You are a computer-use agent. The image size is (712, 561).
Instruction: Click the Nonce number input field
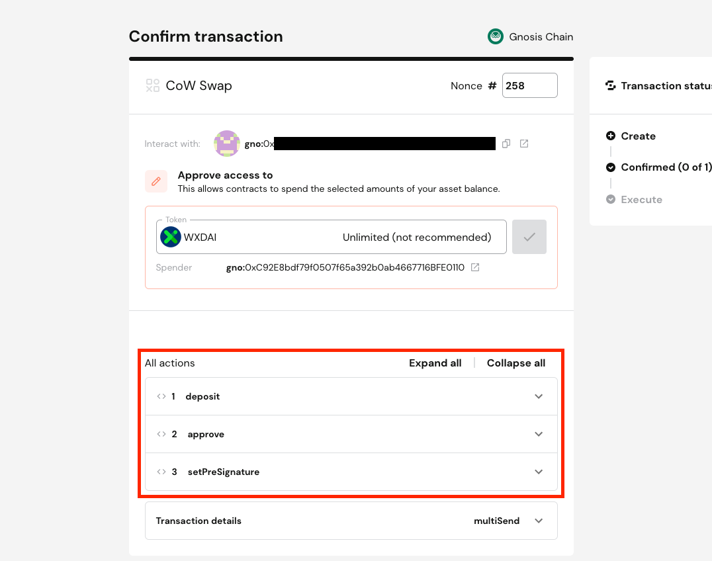tap(529, 85)
